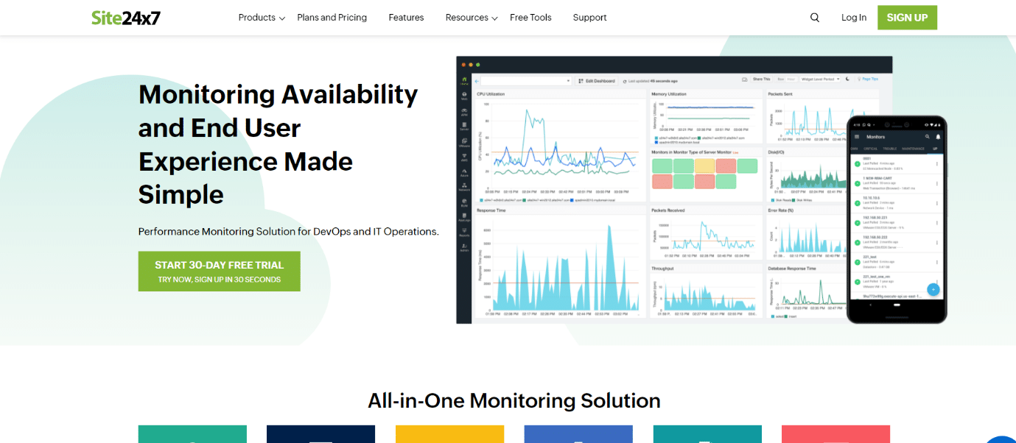Open the site search icon
The image size is (1016, 443).
pyautogui.click(x=815, y=18)
